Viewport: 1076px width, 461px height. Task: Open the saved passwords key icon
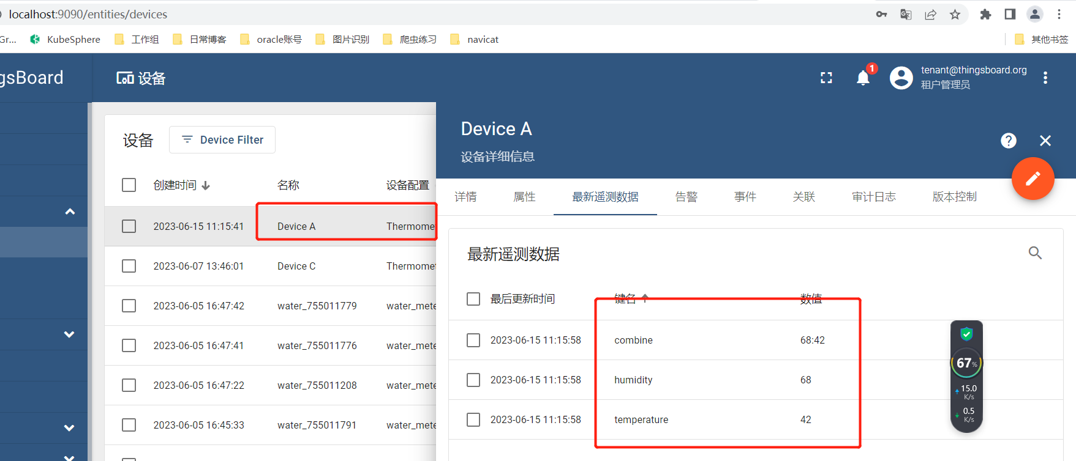pos(881,14)
